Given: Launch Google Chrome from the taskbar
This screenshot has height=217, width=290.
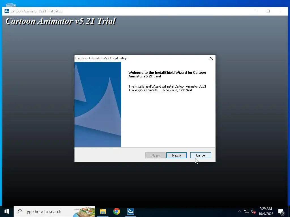Looking at the screenshot, I should click(x=116, y=211).
